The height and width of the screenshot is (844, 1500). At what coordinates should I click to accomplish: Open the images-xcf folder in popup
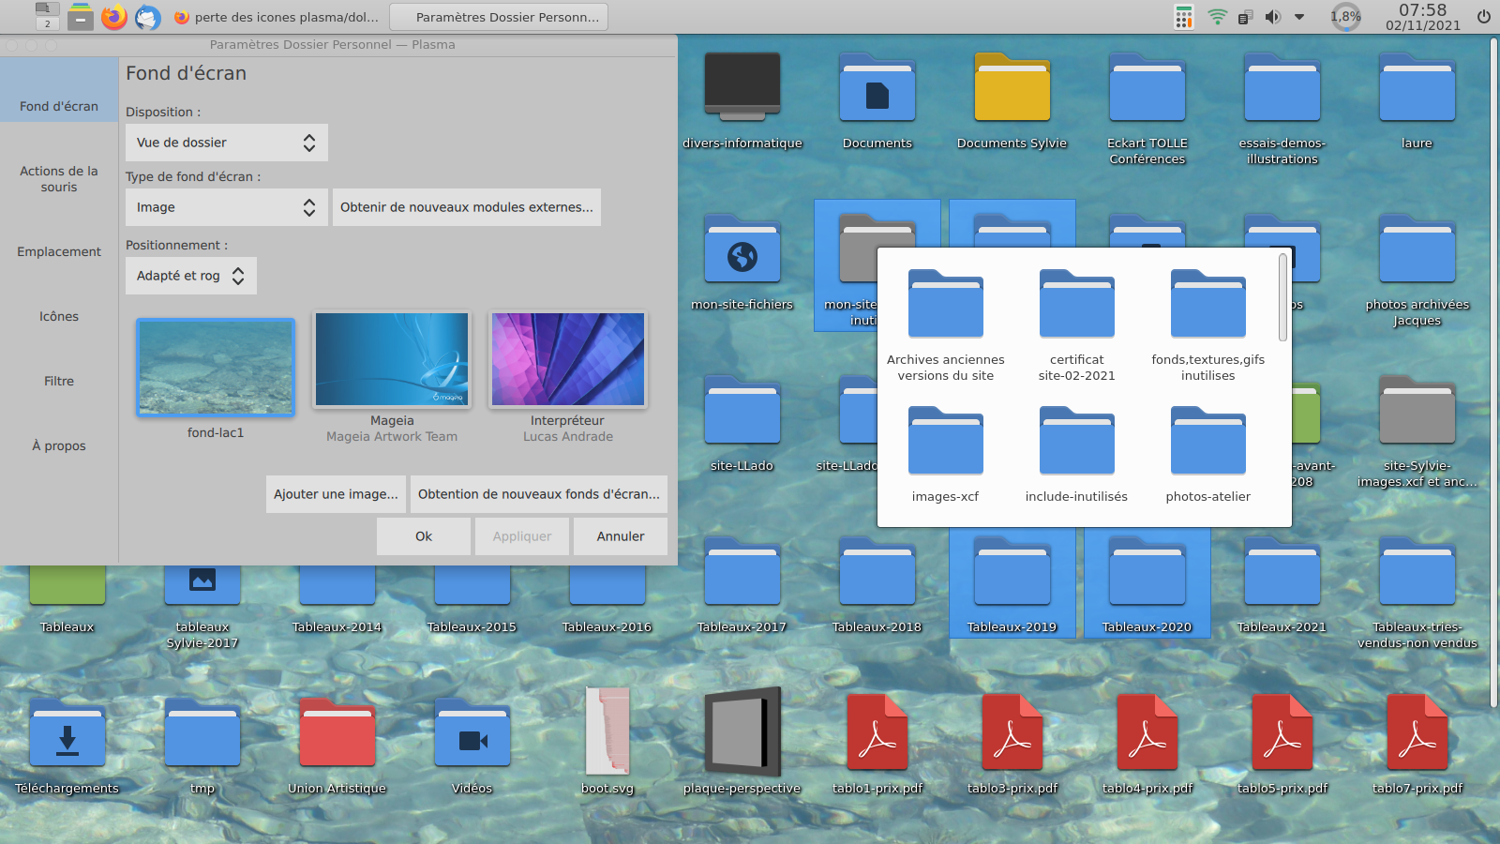tap(946, 441)
